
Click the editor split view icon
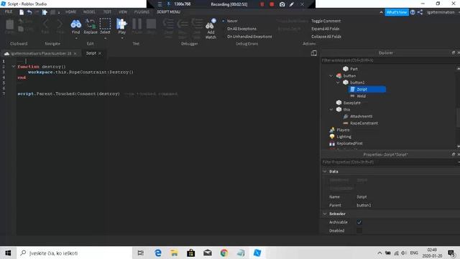(x=314, y=53)
